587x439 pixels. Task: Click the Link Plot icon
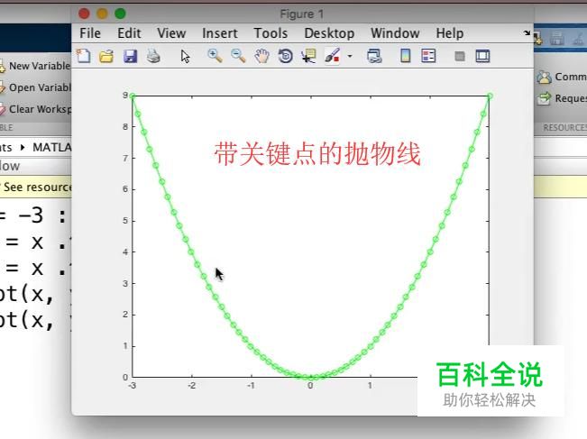(374, 56)
